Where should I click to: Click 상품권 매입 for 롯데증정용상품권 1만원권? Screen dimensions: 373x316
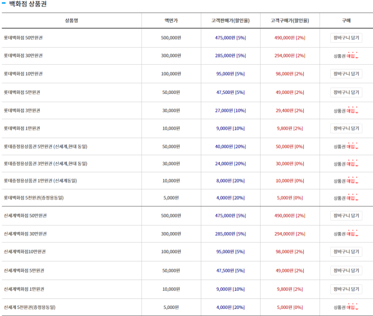click(346, 181)
